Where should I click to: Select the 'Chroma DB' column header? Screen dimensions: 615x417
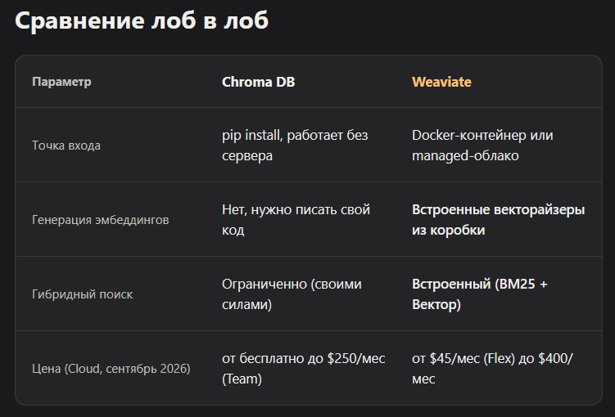pos(259,82)
